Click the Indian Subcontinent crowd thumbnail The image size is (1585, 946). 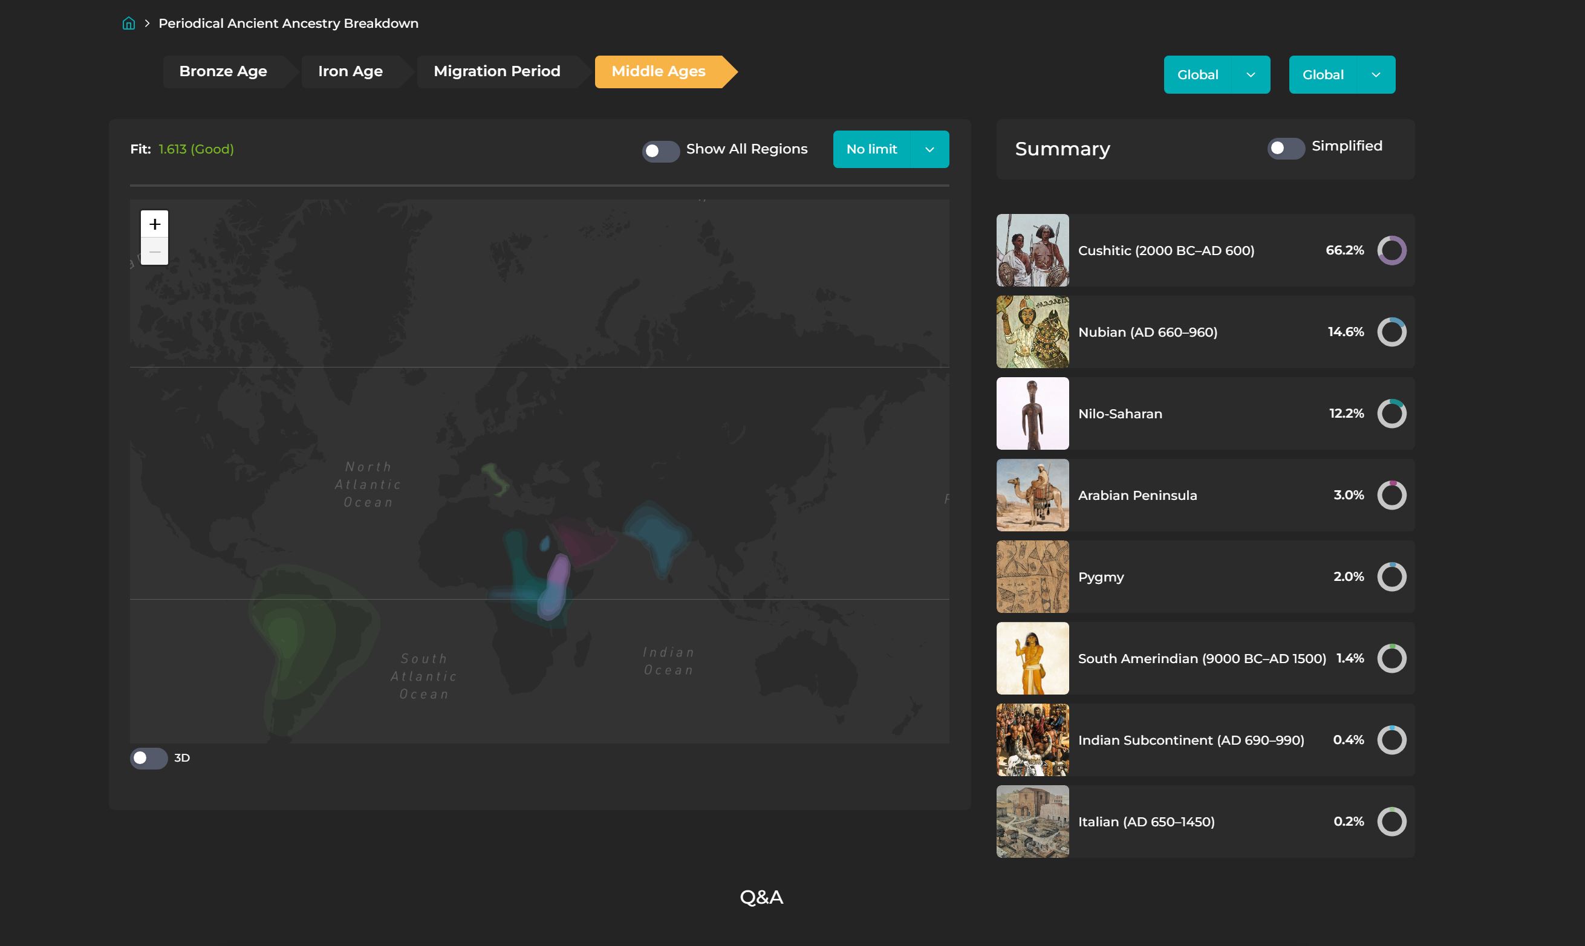pyautogui.click(x=1032, y=740)
